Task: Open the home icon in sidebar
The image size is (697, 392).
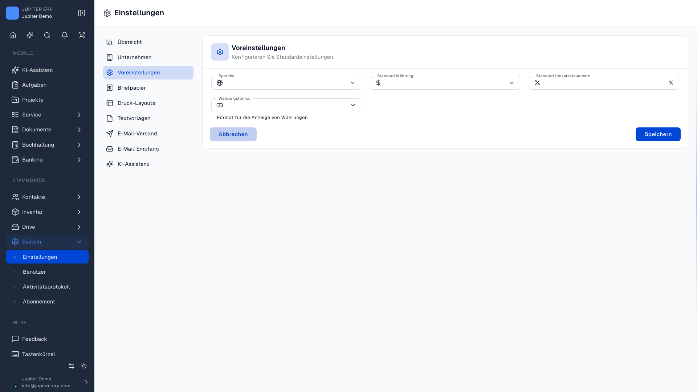Action: pyautogui.click(x=13, y=35)
